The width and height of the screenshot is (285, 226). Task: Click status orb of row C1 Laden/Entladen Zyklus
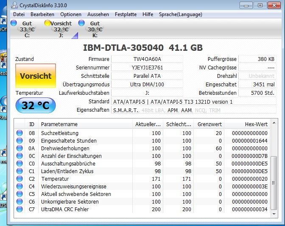tap(20, 171)
